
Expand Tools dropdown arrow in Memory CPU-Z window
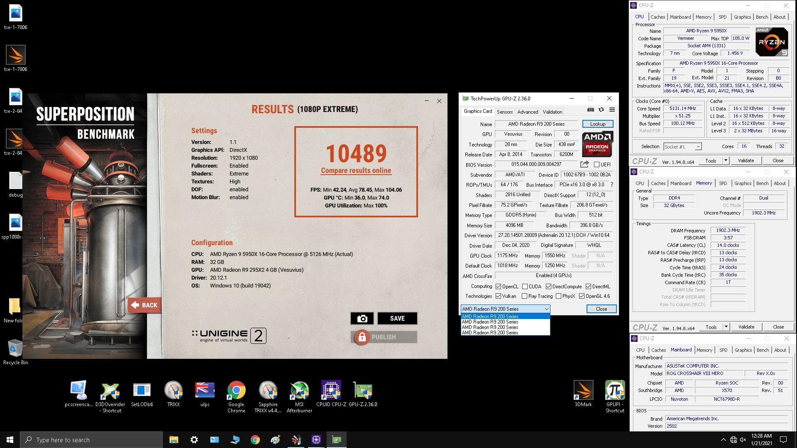click(726, 327)
